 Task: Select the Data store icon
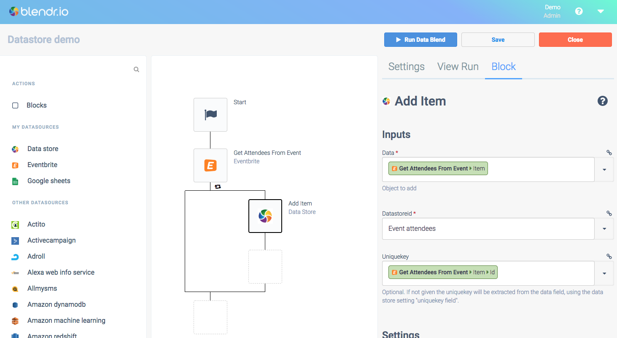pyautogui.click(x=15, y=149)
